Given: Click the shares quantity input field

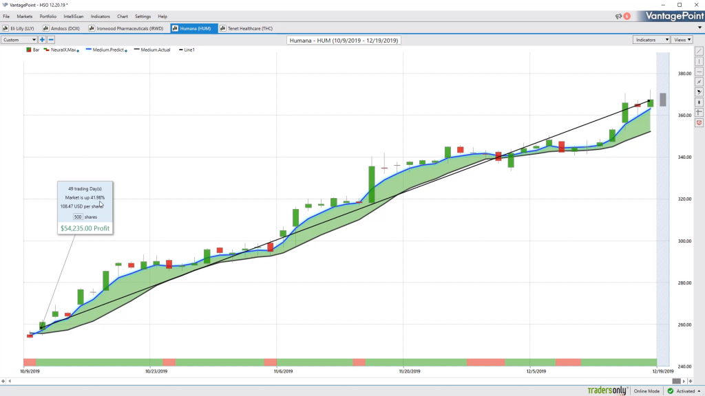Looking at the screenshot, I should 78,217.
